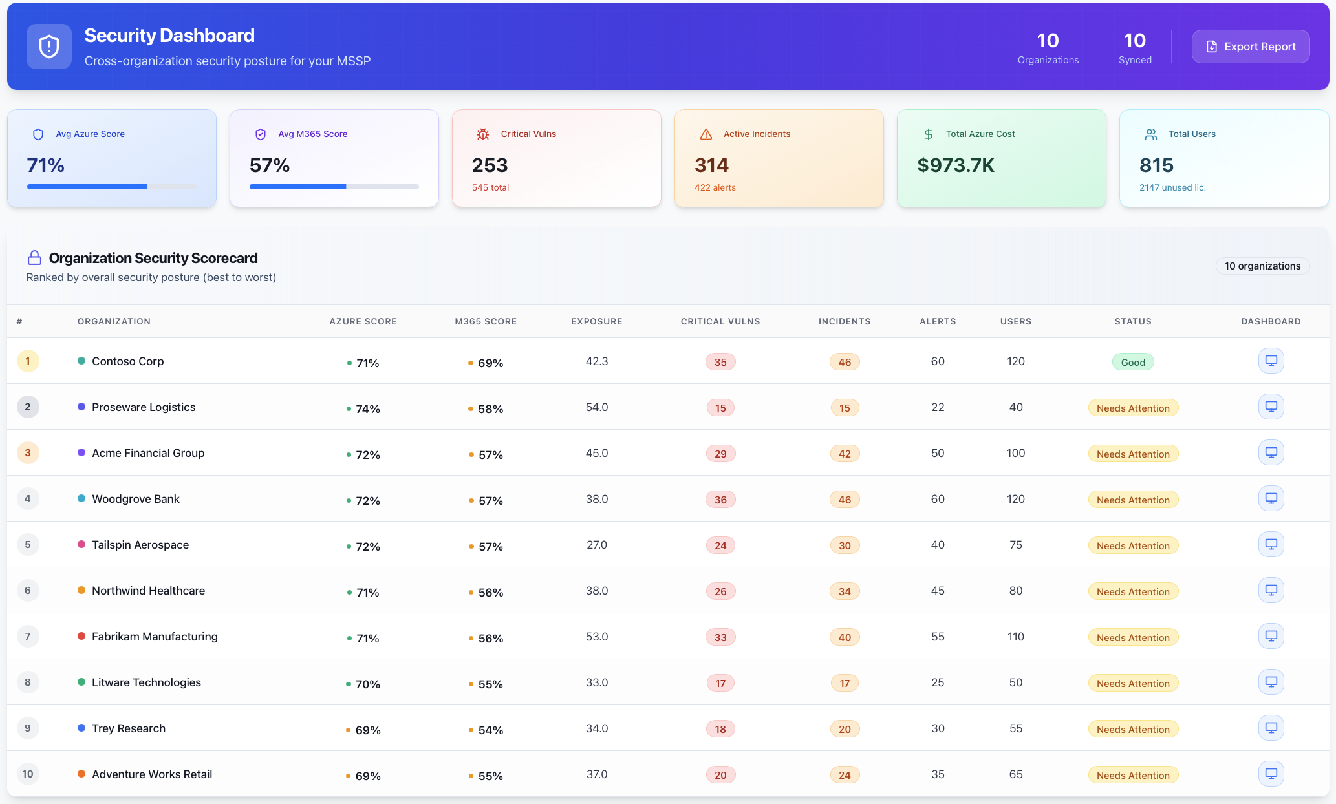1336x804 pixels.
Task: Click the warning icon on Active Incidents card
Action: click(x=705, y=134)
